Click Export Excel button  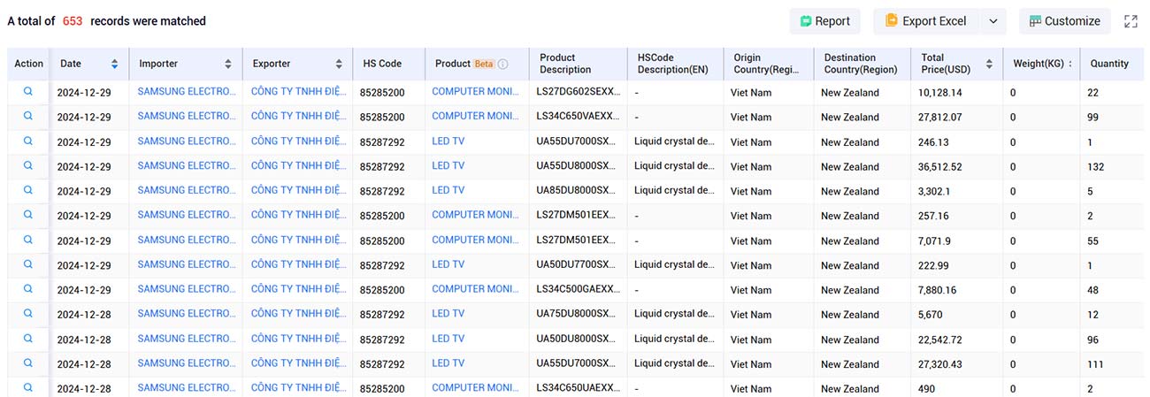(925, 21)
